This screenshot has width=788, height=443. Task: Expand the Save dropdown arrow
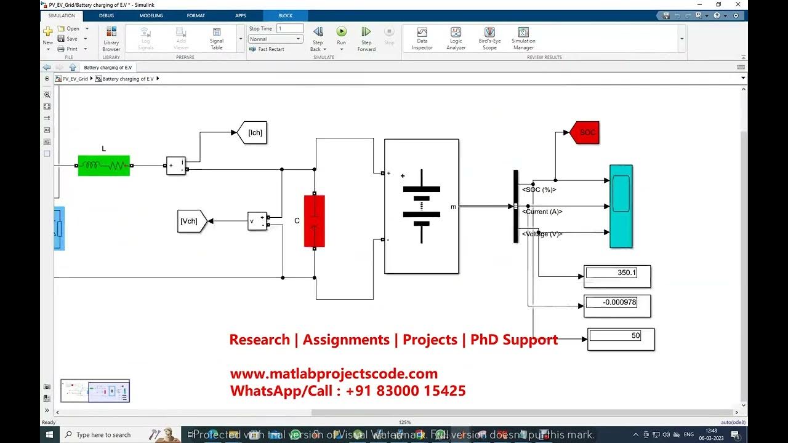(87, 39)
